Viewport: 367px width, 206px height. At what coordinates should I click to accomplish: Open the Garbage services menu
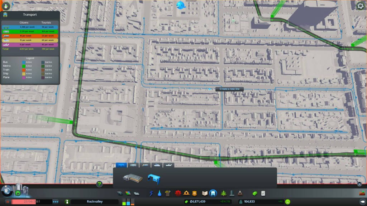pos(168,193)
